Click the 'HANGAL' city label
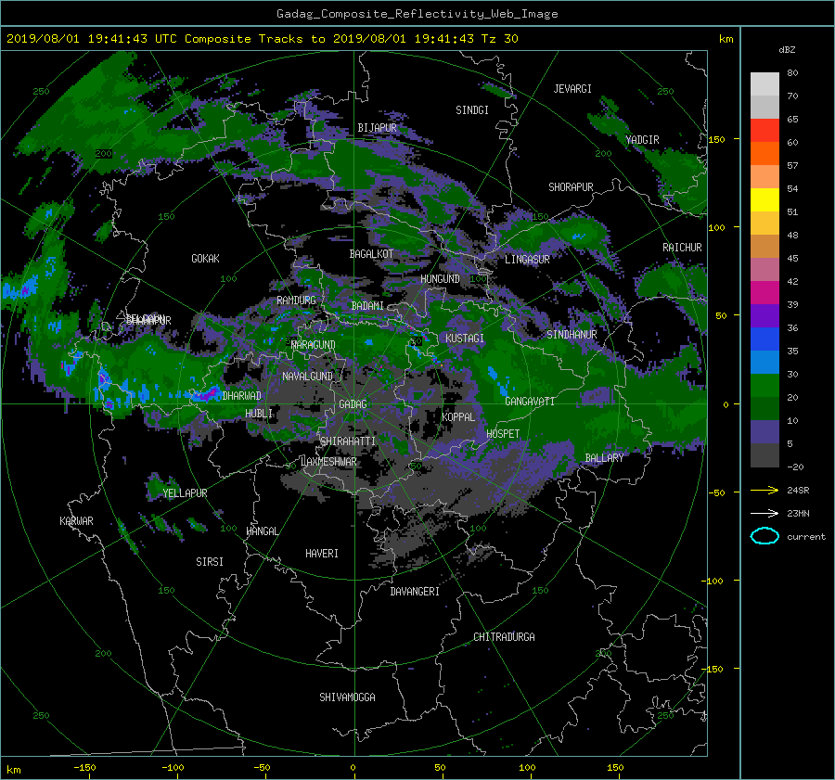Image resolution: width=835 pixels, height=780 pixels. click(x=262, y=531)
